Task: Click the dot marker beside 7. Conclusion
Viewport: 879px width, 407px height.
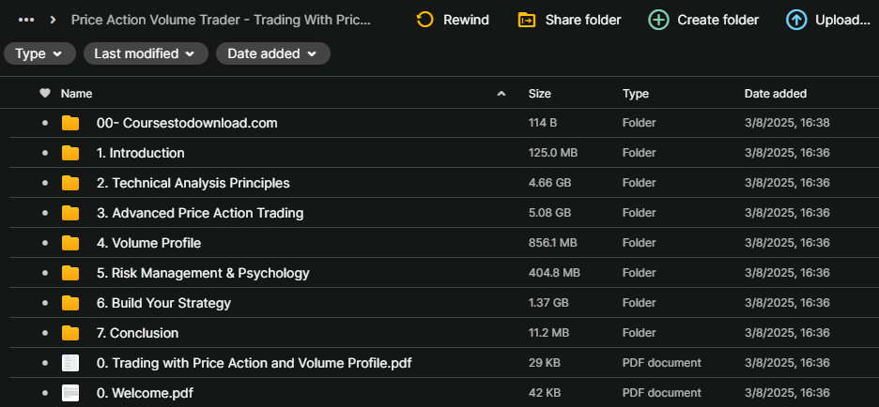Action: 45,333
